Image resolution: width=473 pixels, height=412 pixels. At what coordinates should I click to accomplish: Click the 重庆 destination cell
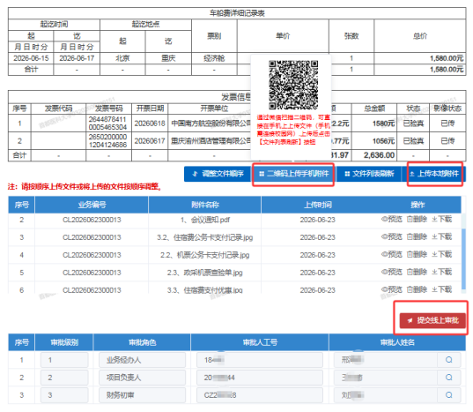click(168, 58)
